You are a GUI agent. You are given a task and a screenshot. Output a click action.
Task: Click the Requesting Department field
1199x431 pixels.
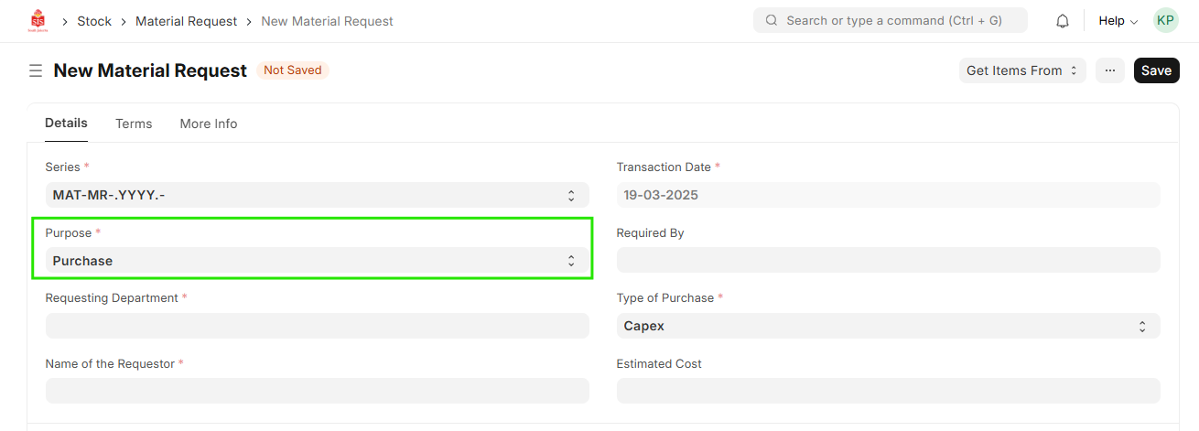coord(317,326)
